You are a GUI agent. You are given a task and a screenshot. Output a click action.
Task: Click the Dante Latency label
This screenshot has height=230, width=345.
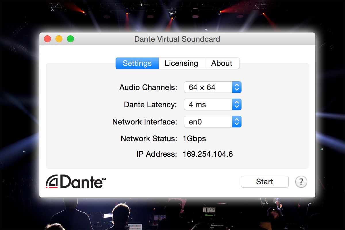pyautogui.click(x=150, y=105)
